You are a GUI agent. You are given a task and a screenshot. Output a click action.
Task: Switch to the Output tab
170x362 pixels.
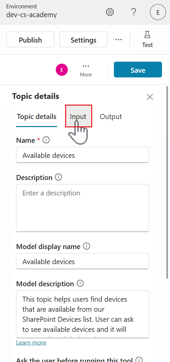(x=111, y=117)
